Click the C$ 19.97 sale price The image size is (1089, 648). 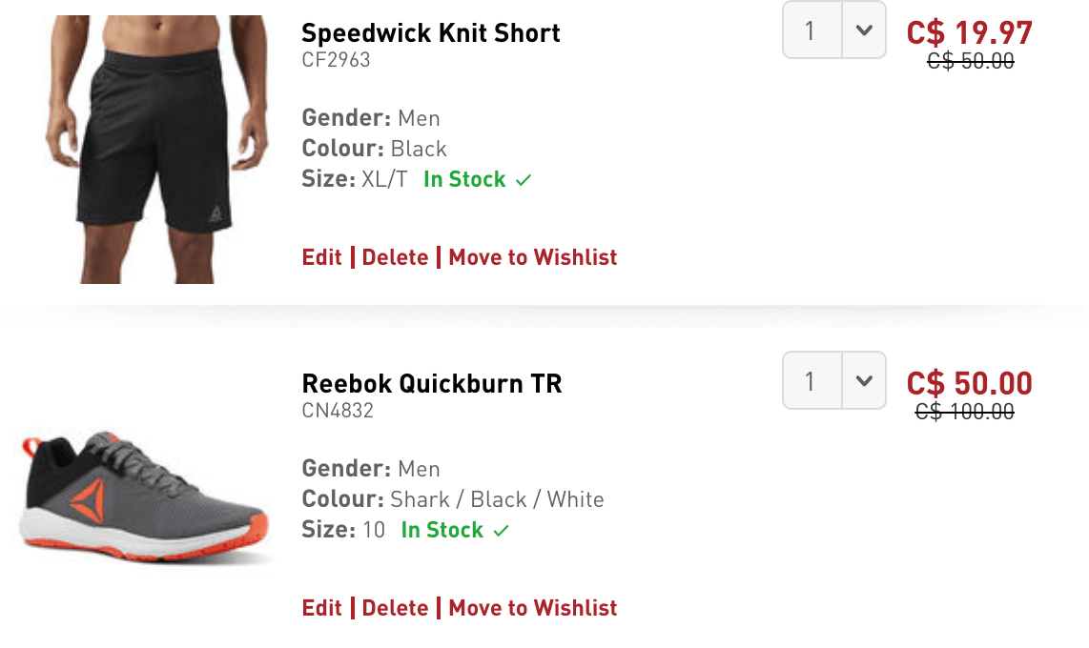[970, 32]
